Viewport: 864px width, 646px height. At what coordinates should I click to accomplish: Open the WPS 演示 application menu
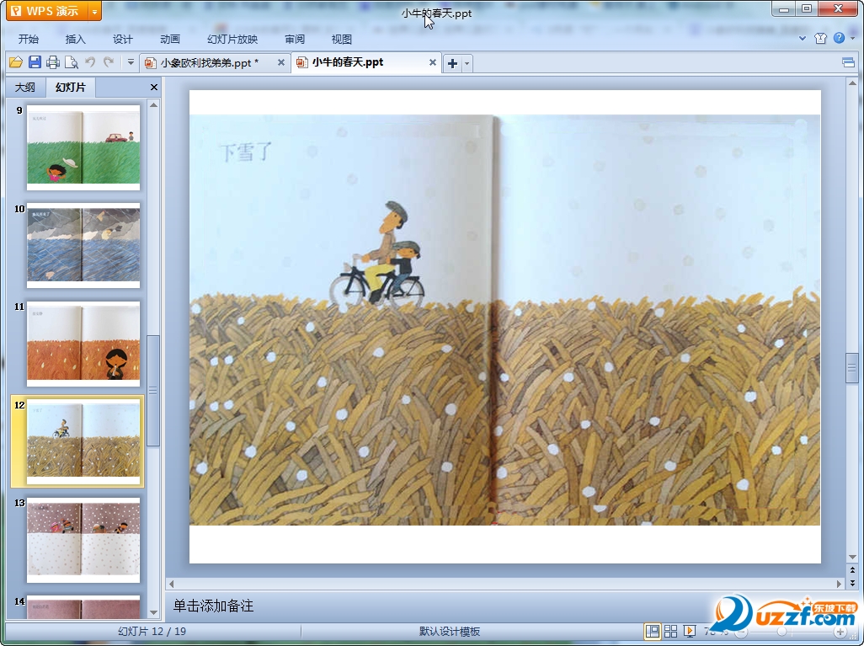click(47, 11)
